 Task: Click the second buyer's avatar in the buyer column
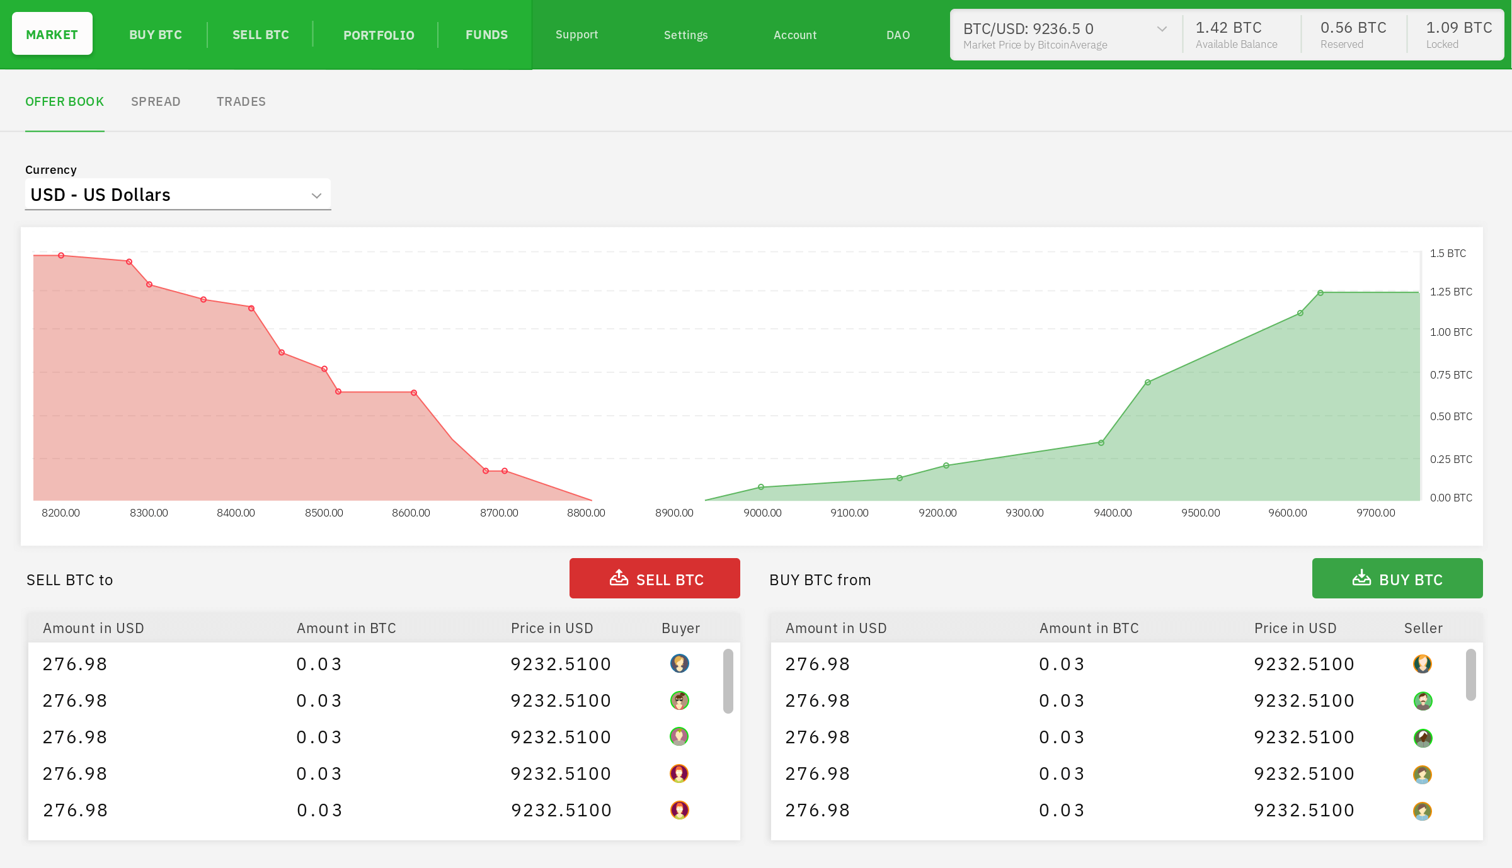click(x=679, y=700)
